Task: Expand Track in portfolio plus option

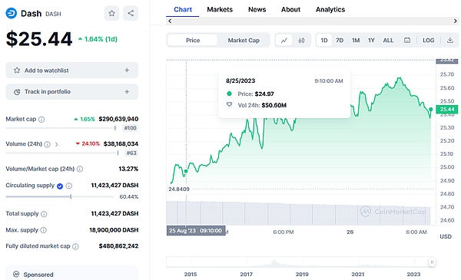Action: click(127, 91)
